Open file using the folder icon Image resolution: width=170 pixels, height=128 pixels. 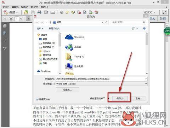click(26, 12)
